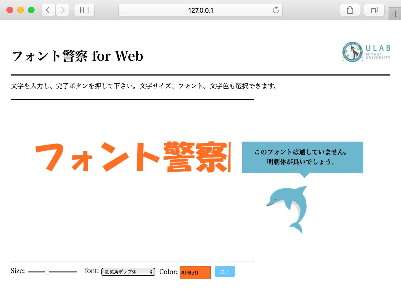Click the Safari forward navigation arrow
The width and height of the screenshot is (401, 301).
(x=63, y=10)
